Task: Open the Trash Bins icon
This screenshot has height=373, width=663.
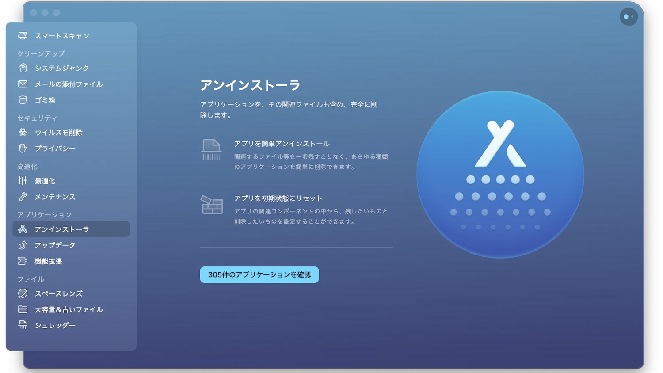Action: (x=23, y=100)
